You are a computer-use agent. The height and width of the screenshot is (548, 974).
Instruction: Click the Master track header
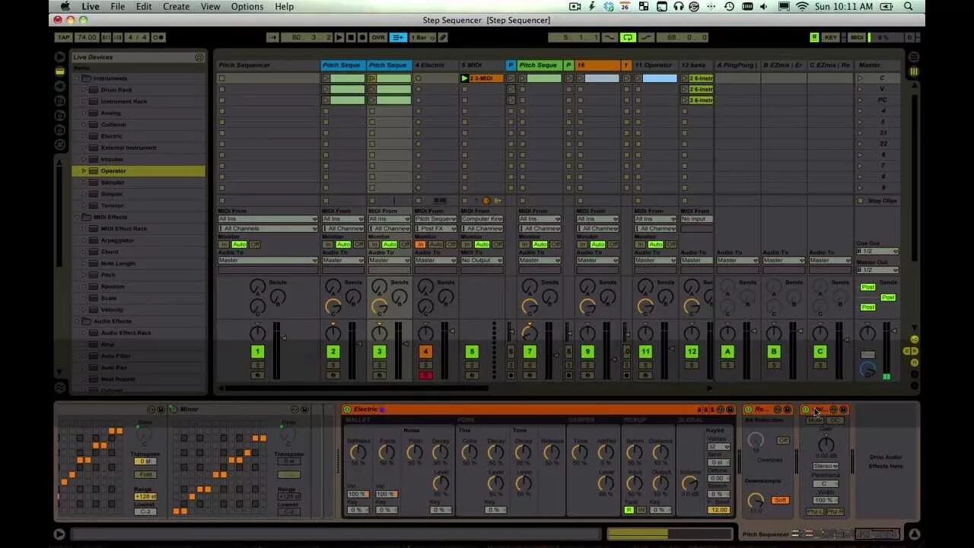(877, 65)
